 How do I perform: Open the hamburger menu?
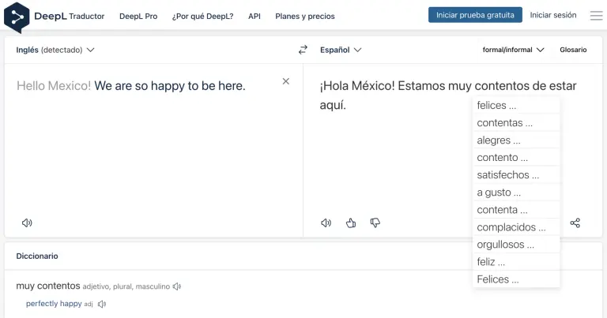(x=596, y=16)
